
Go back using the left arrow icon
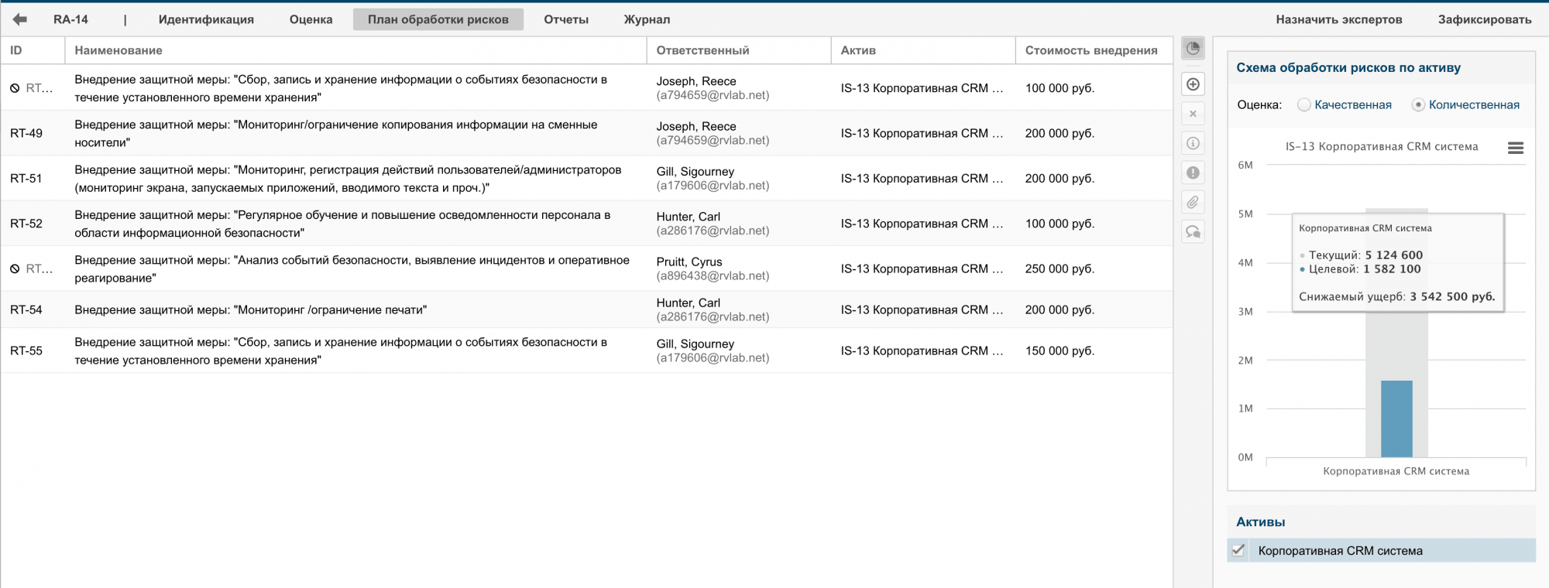(x=20, y=19)
